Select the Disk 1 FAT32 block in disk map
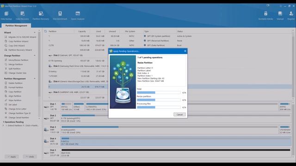296x166 pixels. (x=67, y=107)
